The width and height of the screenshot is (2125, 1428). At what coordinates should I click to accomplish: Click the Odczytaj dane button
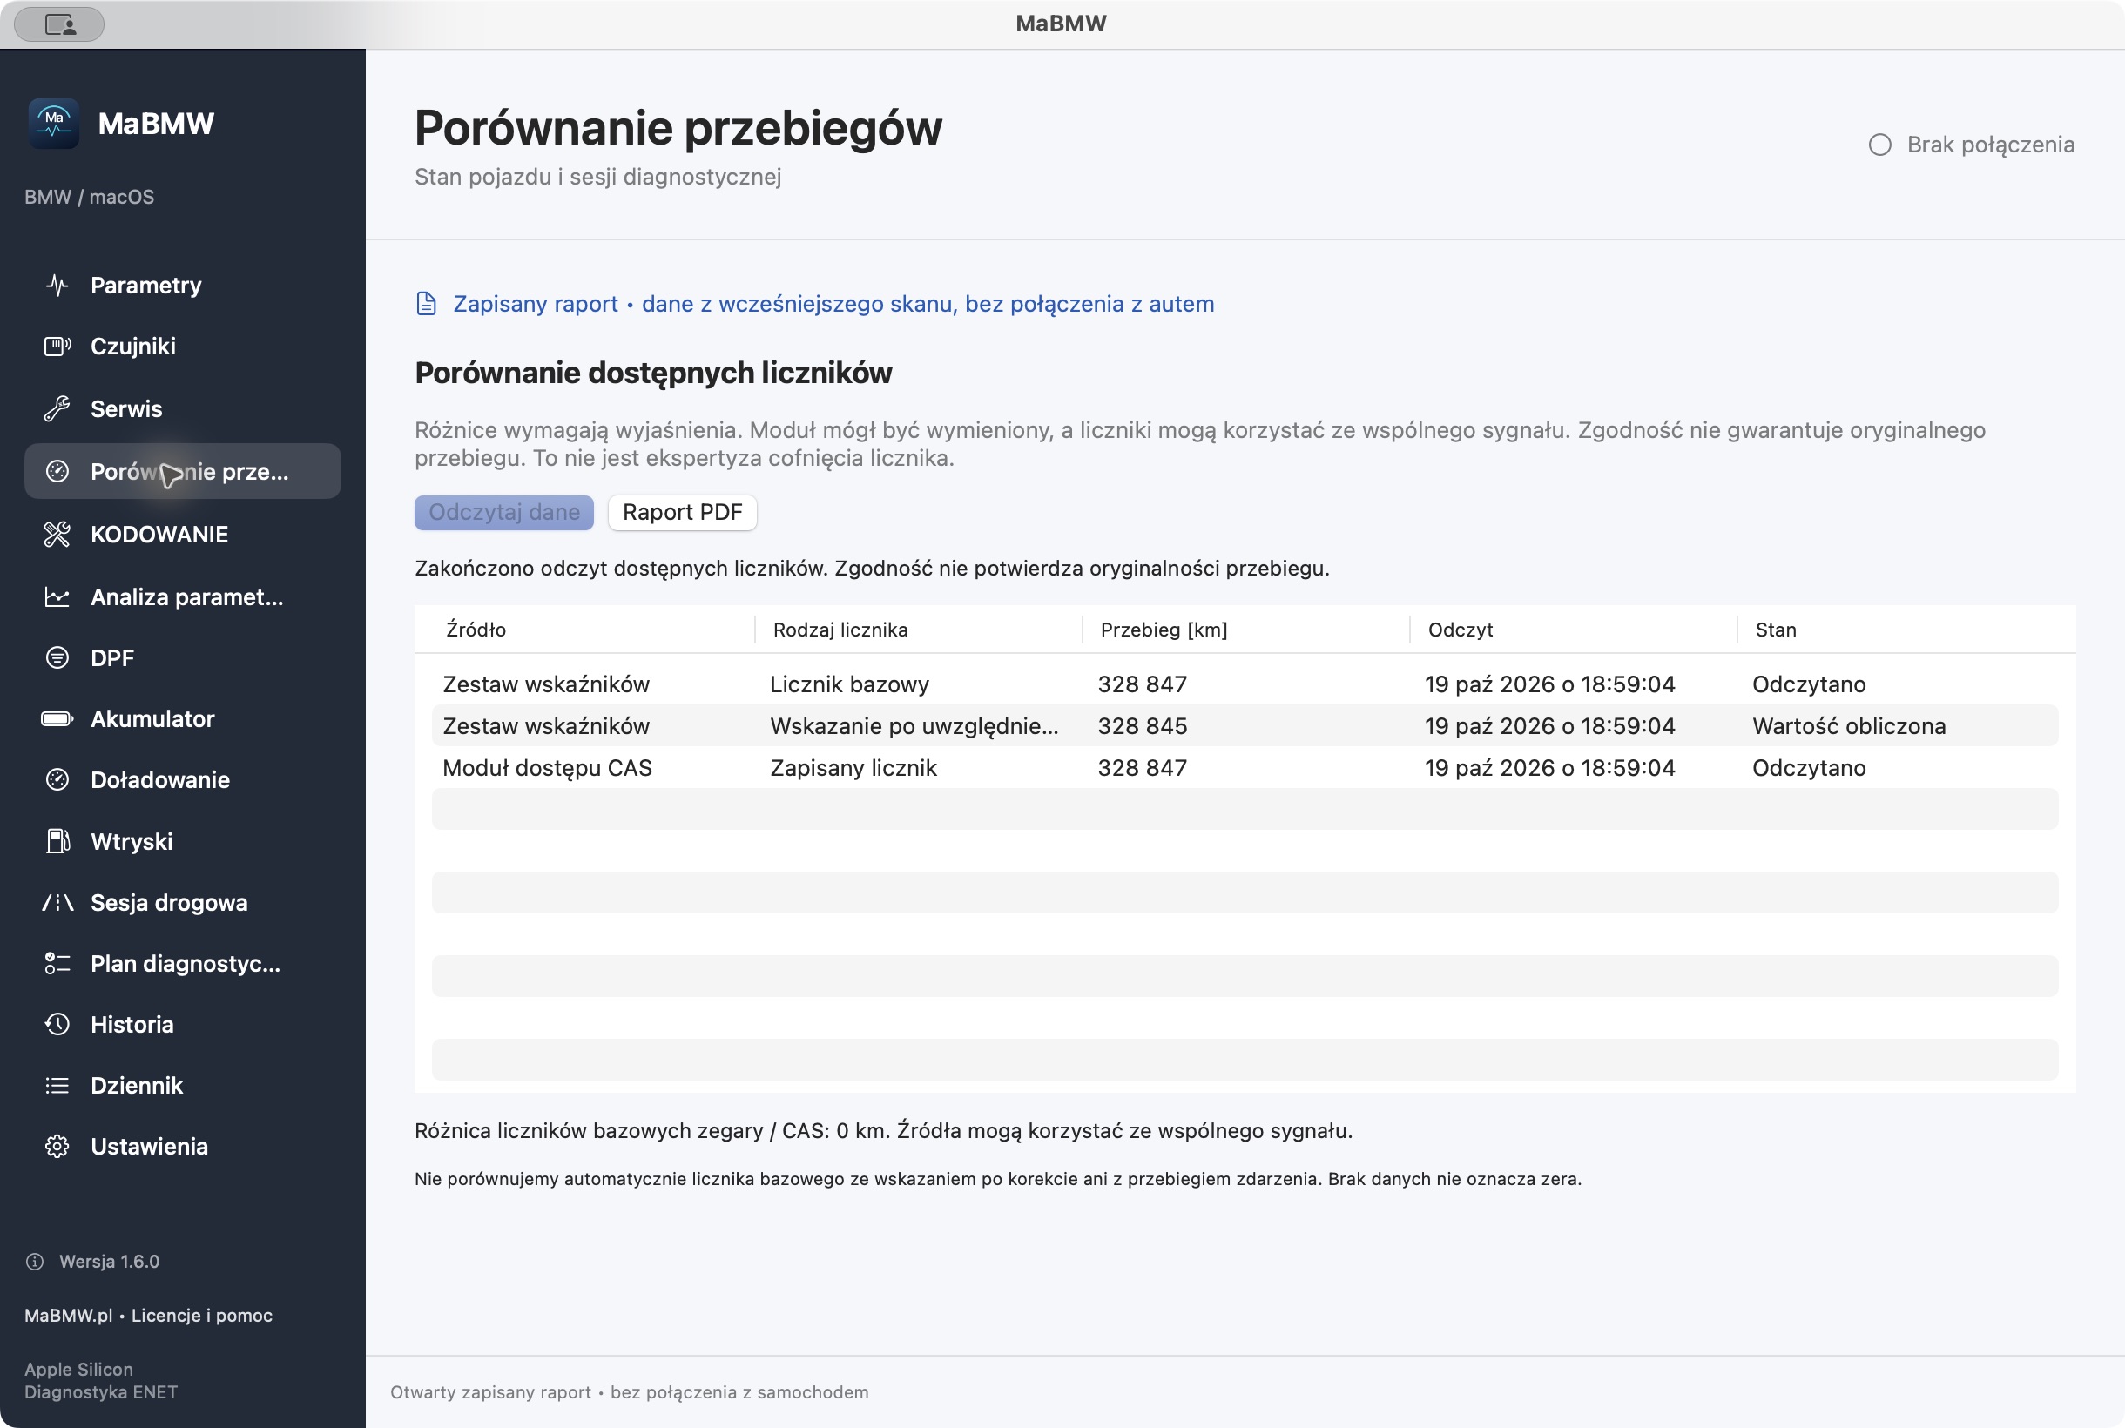point(503,512)
